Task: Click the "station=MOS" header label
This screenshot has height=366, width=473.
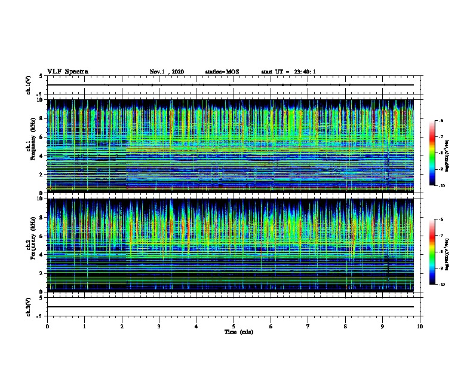Action: pos(222,72)
